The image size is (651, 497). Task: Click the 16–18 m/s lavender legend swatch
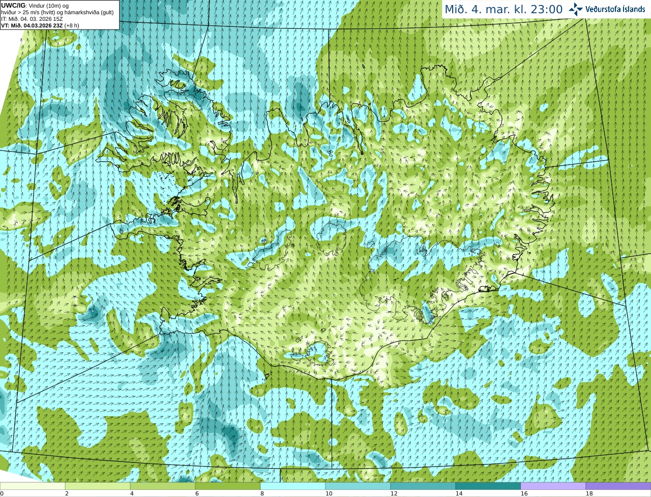click(x=553, y=486)
